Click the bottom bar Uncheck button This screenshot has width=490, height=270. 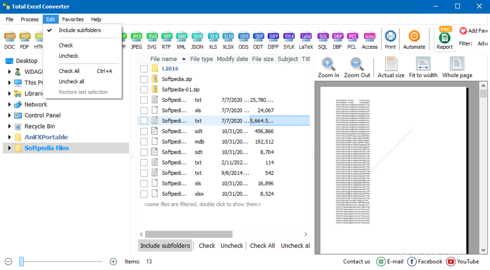(x=232, y=246)
